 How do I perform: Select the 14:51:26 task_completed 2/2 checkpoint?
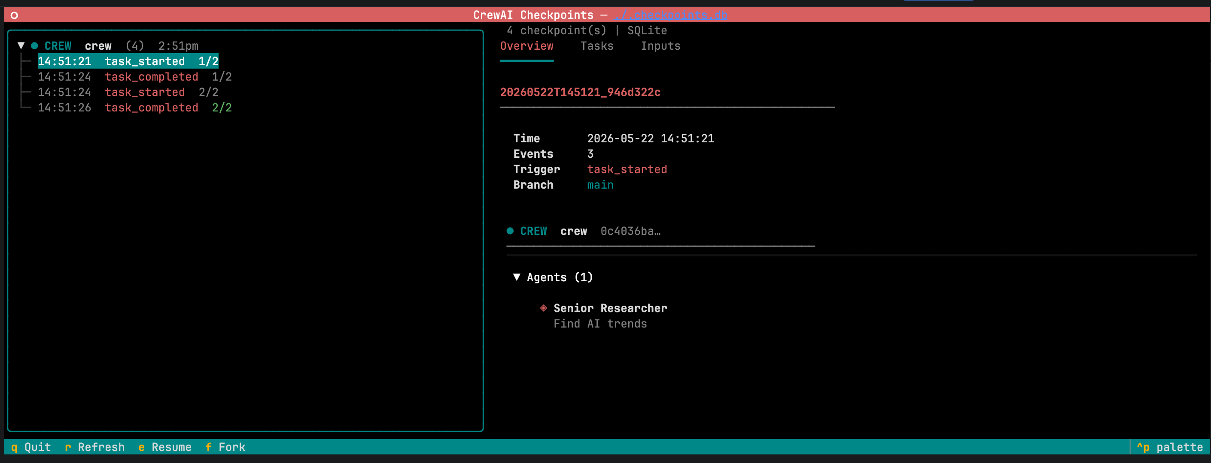134,108
